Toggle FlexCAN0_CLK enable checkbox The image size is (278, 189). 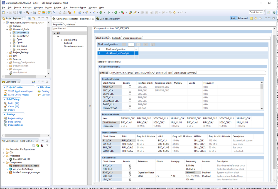point(130,108)
